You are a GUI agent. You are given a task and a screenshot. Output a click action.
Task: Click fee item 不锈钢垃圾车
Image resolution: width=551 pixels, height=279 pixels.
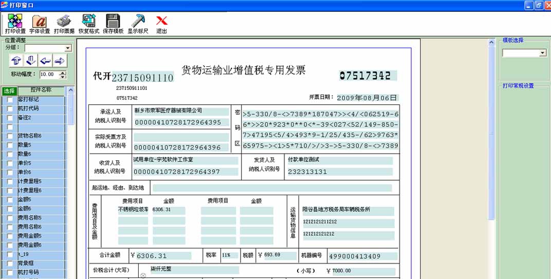click(133, 210)
